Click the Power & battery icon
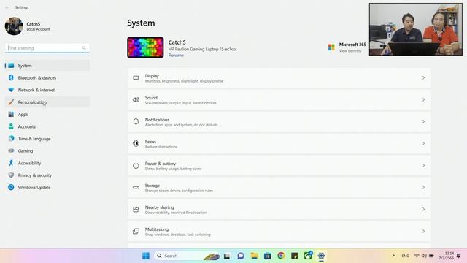Screen dimensions: 467x263 tap(136, 166)
